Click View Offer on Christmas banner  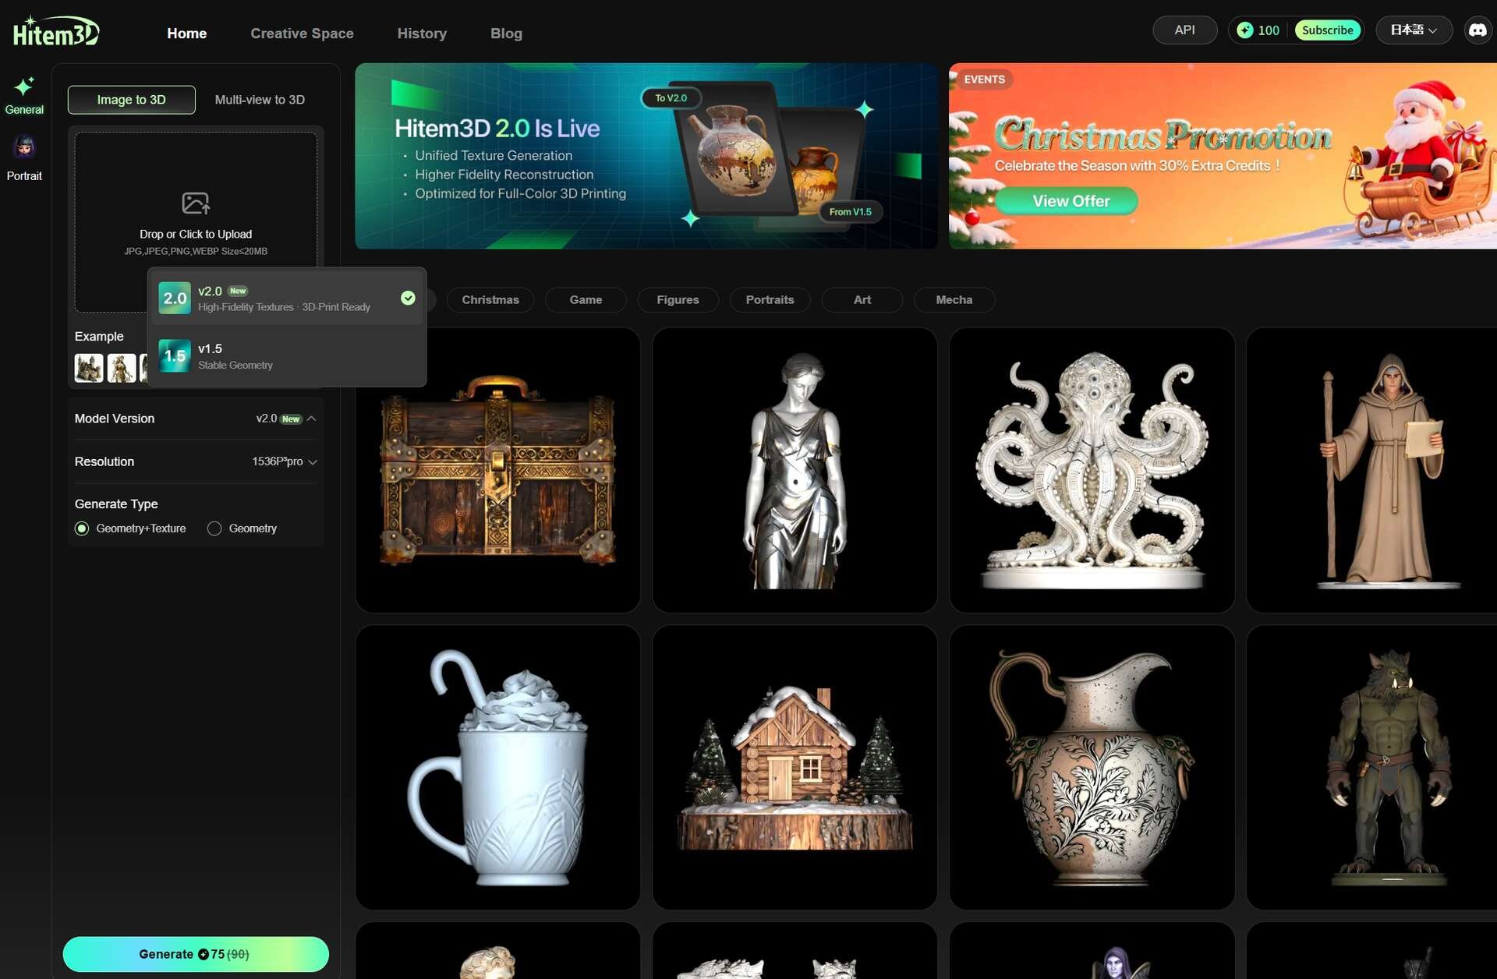point(1071,201)
